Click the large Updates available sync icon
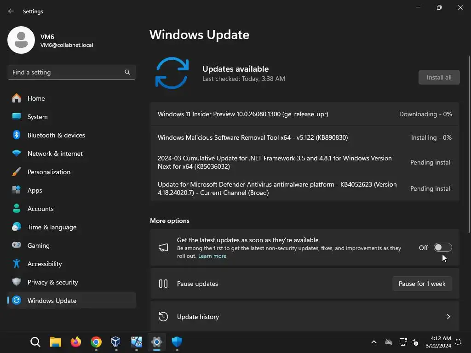This screenshot has width=471, height=353. (172, 73)
